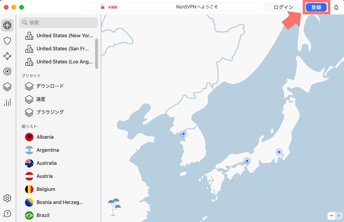Open the notifications bell

click(x=336, y=7)
